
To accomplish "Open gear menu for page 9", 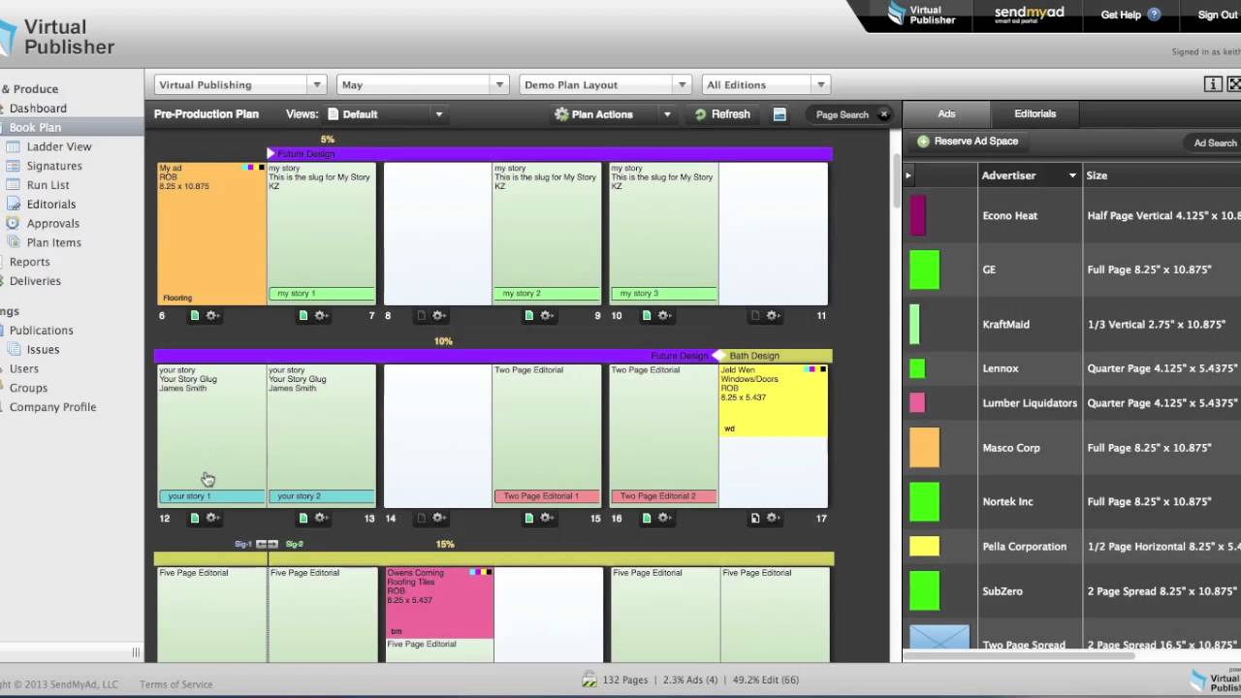I will tap(547, 315).
